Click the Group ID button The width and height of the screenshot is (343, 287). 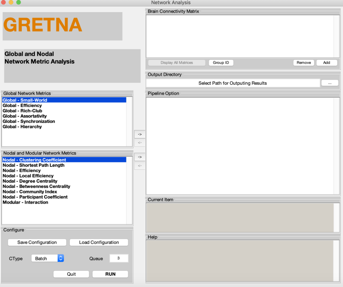pyautogui.click(x=221, y=62)
